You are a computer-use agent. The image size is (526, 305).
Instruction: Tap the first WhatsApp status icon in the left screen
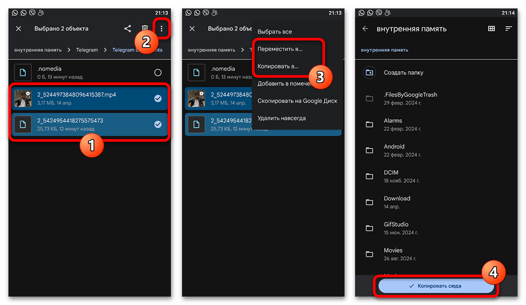click(x=15, y=13)
